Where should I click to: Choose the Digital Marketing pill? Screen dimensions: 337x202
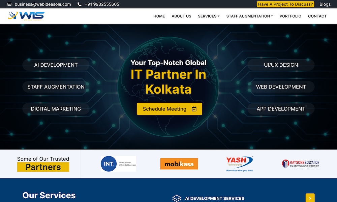56,109
